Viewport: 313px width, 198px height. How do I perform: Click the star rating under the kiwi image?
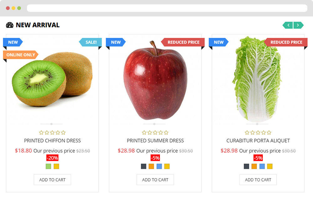tap(52, 133)
